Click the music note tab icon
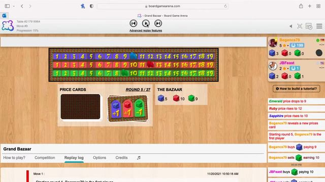325x182 pixels. pos(139,158)
